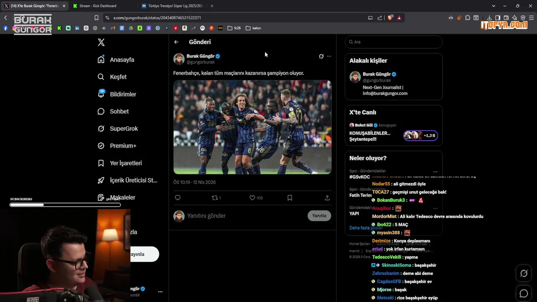The width and height of the screenshot is (537, 302).
Task: Click the Makaleler sidebar item
Action: (116, 198)
